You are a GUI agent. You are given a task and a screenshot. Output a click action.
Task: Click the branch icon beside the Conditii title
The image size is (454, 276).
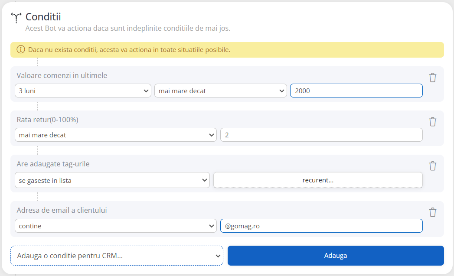click(x=16, y=16)
